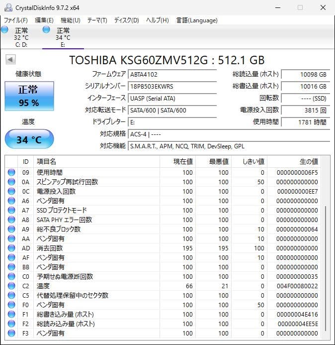This screenshot has height=345, width=335.
Task: Click the status icon for row C0 予期せぬ電源断回数
Action: point(11,276)
